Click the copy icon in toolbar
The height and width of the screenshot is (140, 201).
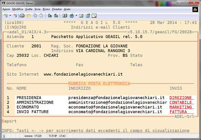tap(35, 15)
